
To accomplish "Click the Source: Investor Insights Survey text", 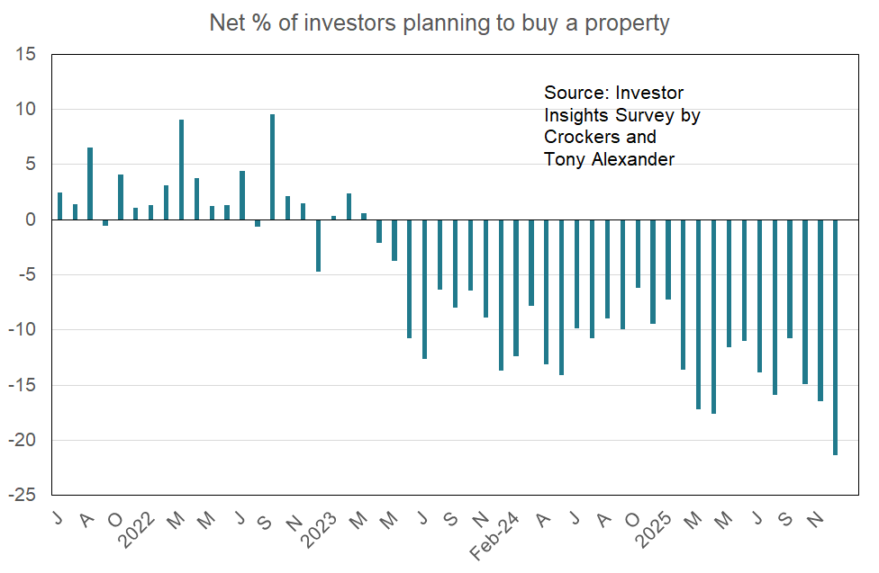I will click(614, 93).
